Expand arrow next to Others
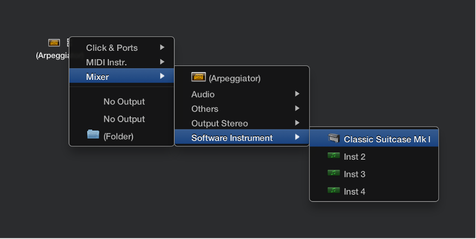The height and width of the screenshot is (239, 476). (x=297, y=108)
